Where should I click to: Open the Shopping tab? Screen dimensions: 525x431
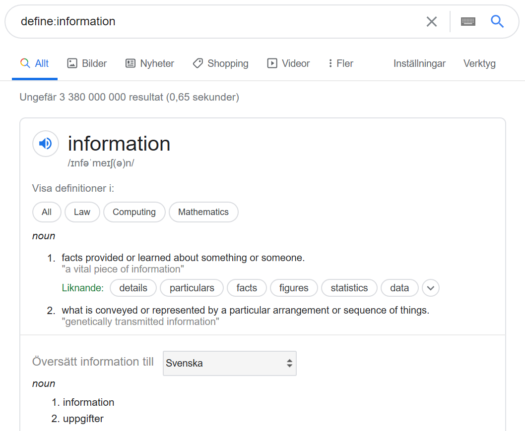click(x=221, y=63)
